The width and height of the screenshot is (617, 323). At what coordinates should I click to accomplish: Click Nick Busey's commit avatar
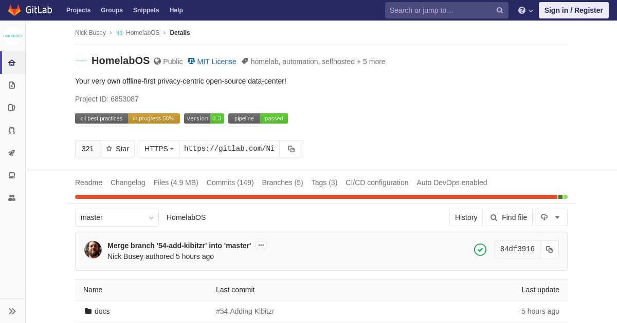93,250
